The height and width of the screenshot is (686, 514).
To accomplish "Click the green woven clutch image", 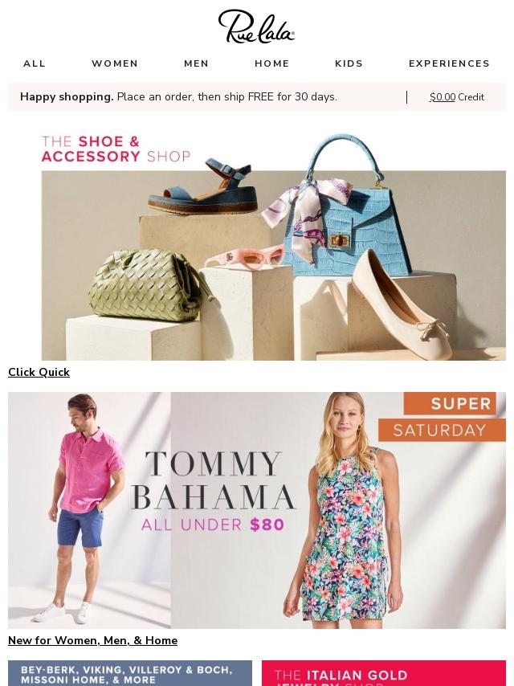I will [146, 285].
